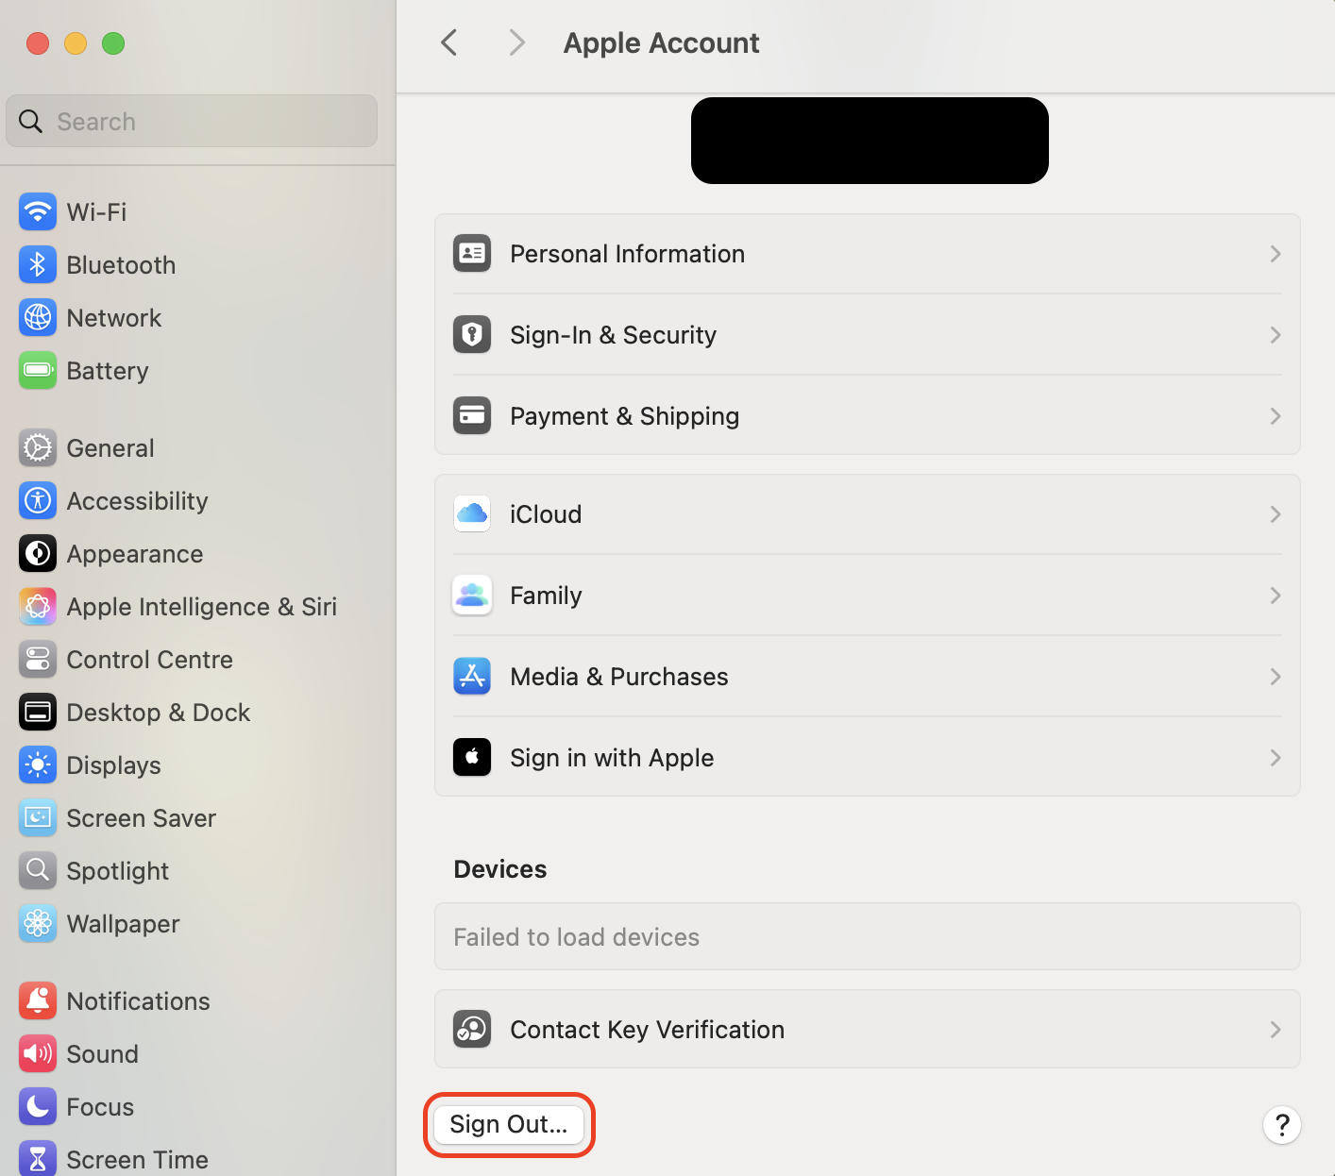
Task: Click the Notifications bell icon
Action: click(x=38, y=1001)
